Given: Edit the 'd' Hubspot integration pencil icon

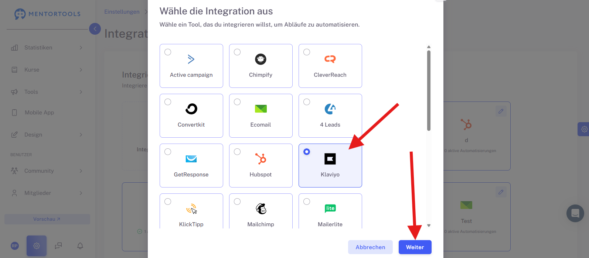Looking at the screenshot, I should point(501,111).
